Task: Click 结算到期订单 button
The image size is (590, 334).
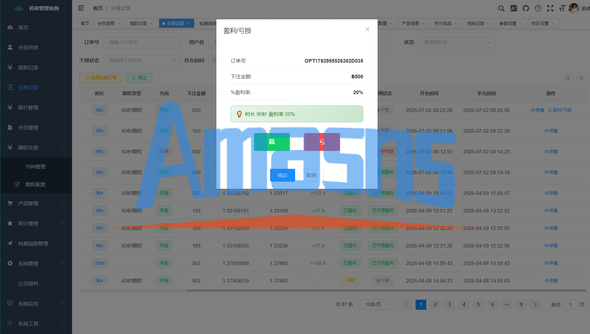Action: 101,78
